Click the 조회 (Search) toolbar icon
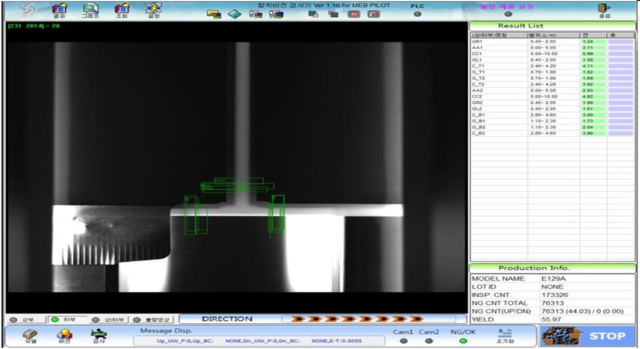 point(122,9)
